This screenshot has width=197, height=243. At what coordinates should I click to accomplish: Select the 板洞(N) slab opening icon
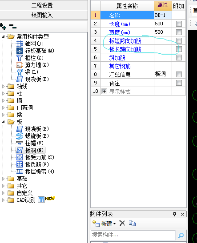pyautogui.click(x=20, y=150)
